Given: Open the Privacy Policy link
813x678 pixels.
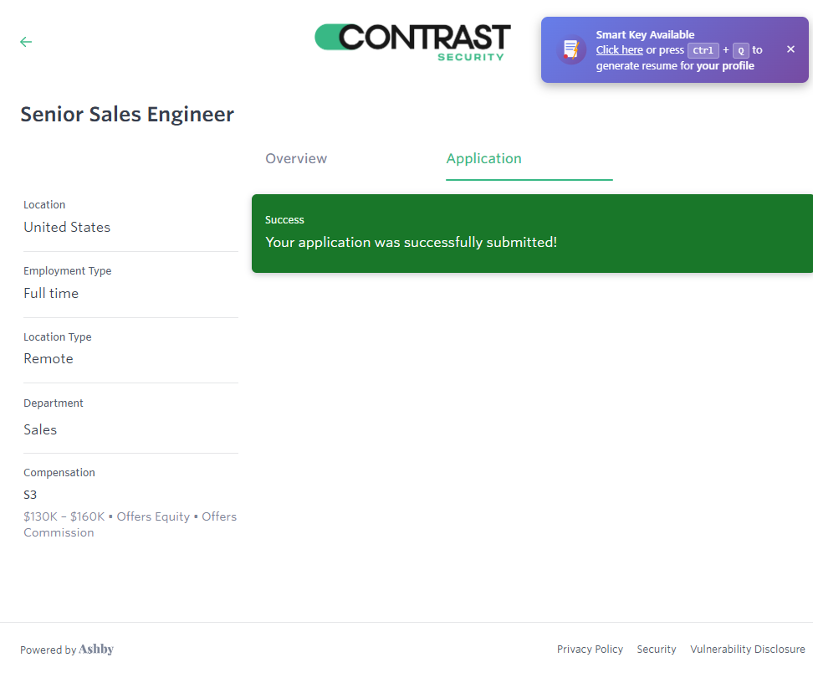Looking at the screenshot, I should coord(590,650).
